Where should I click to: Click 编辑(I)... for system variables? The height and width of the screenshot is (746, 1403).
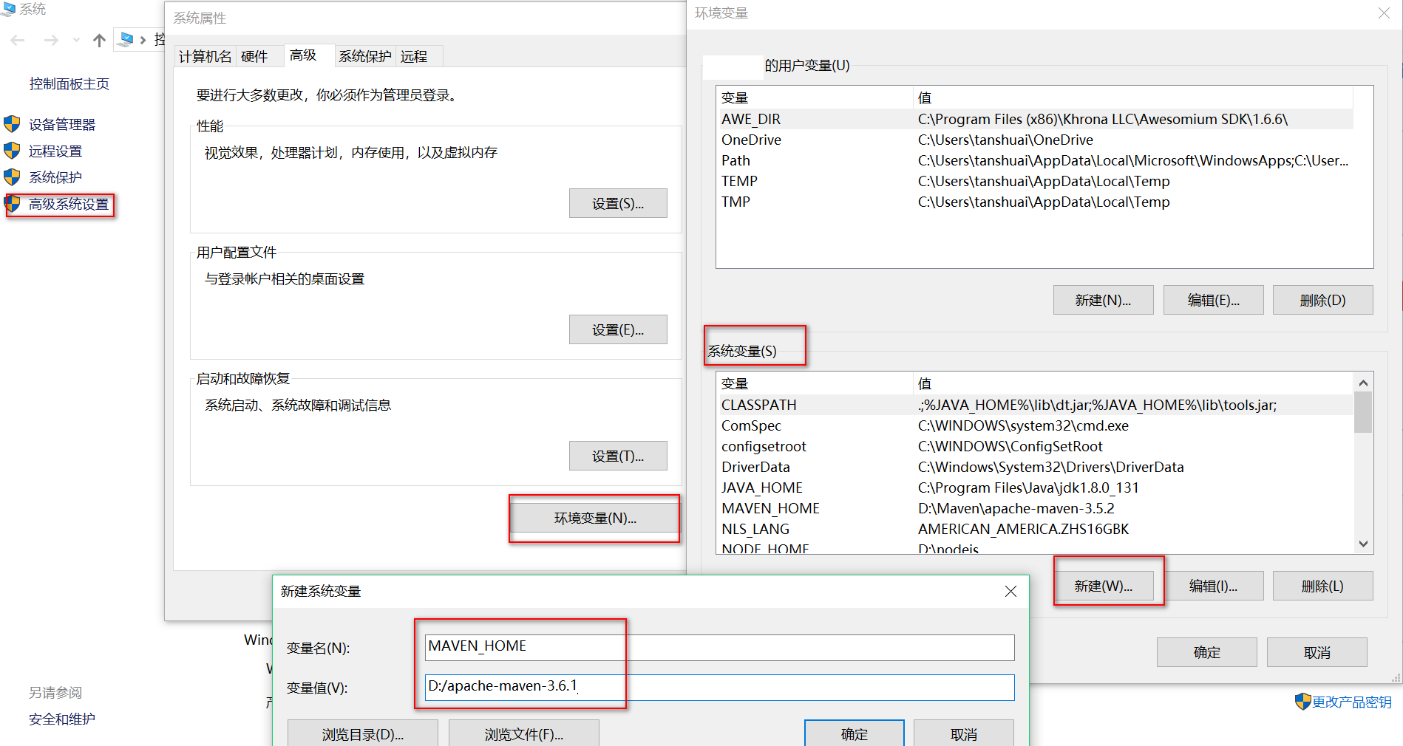tap(1213, 586)
